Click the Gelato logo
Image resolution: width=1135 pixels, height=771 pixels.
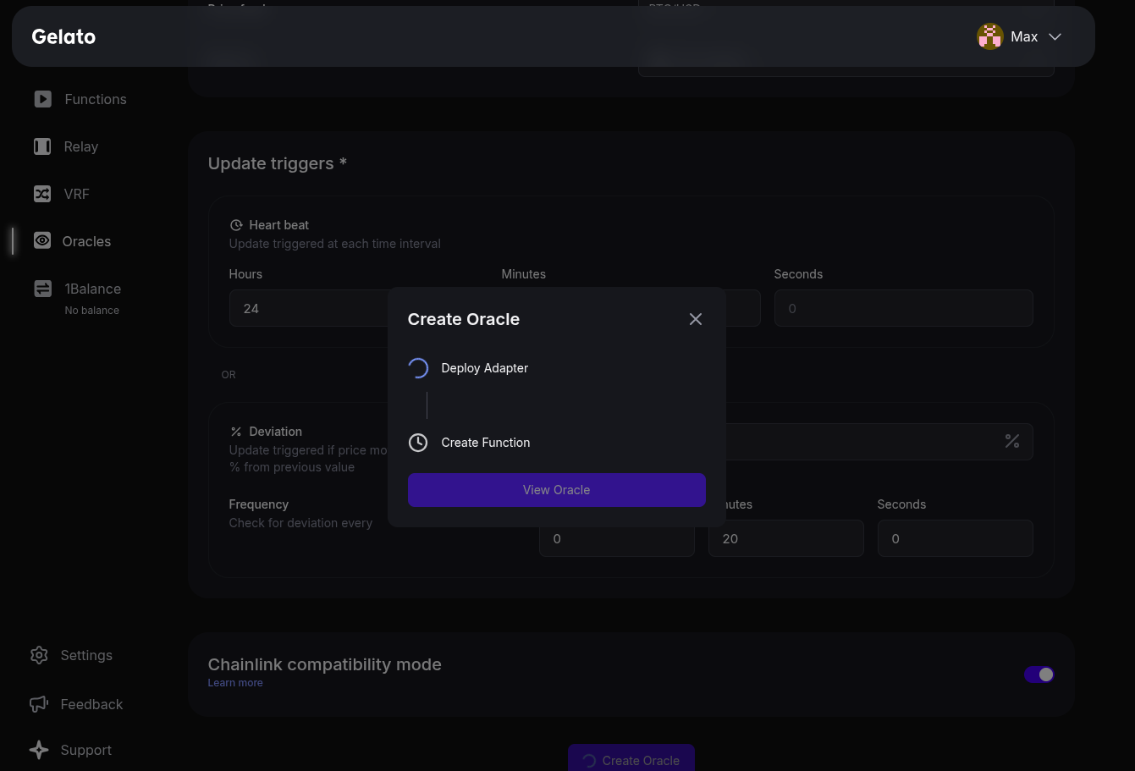pos(63,36)
